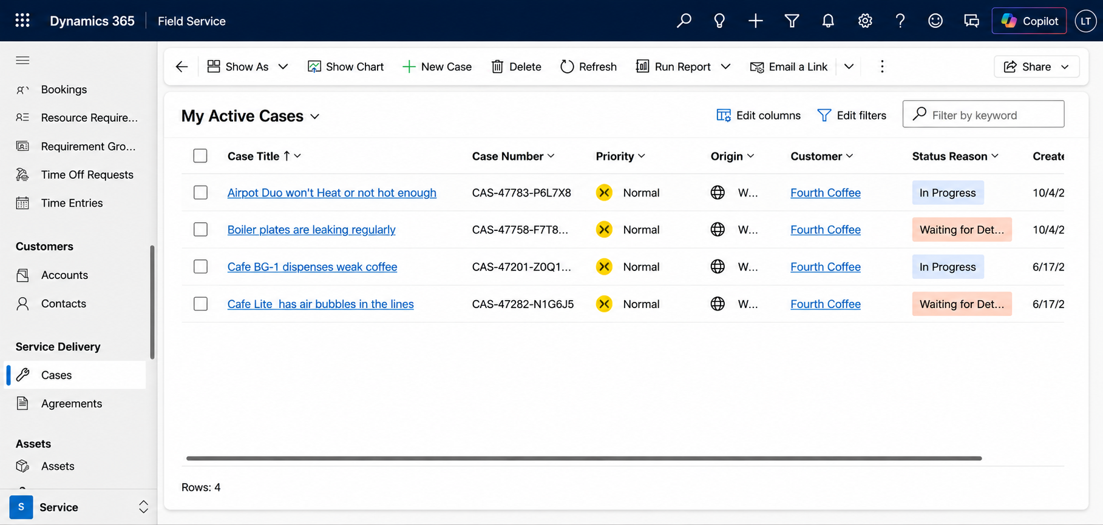
Task: Open the Service area switcher
Action: (x=78, y=507)
